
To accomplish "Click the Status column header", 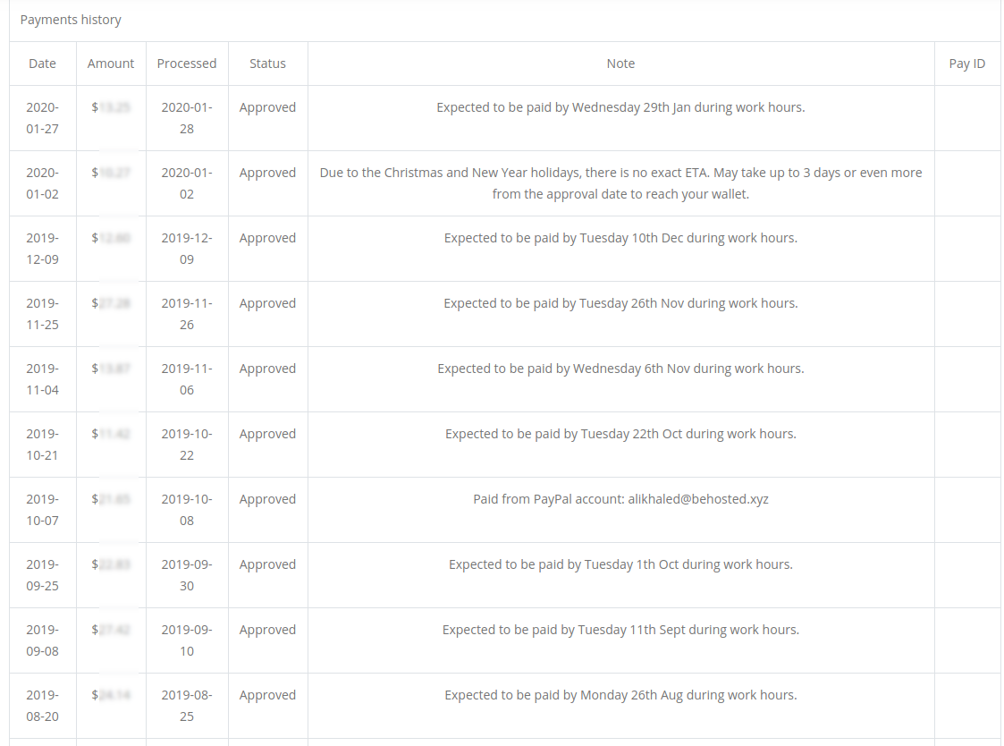I will pyautogui.click(x=267, y=64).
